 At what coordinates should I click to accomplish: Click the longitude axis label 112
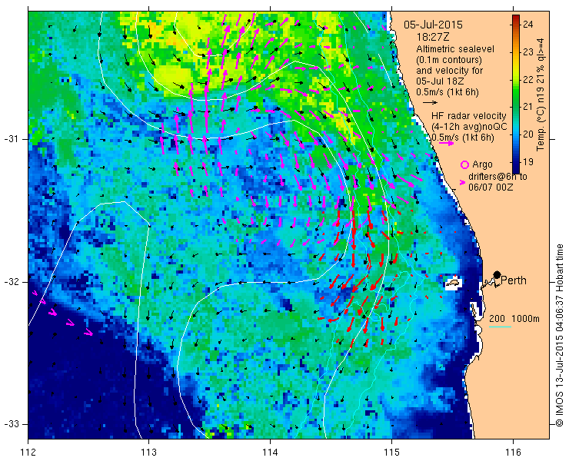coord(28,452)
